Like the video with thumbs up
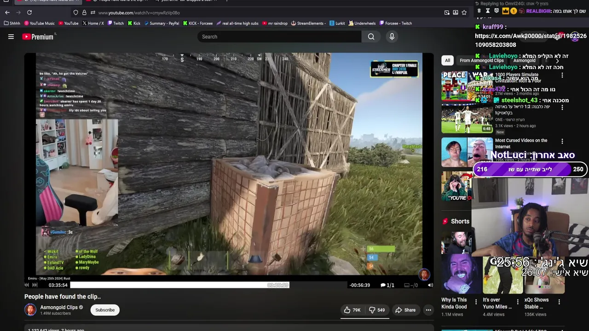589x331 pixels. (x=352, y=310)
